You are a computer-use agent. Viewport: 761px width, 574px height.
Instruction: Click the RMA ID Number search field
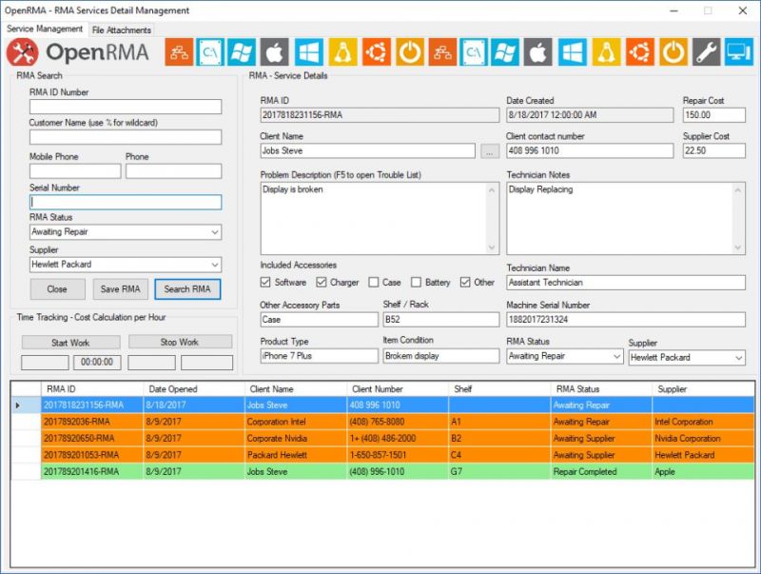126,107
